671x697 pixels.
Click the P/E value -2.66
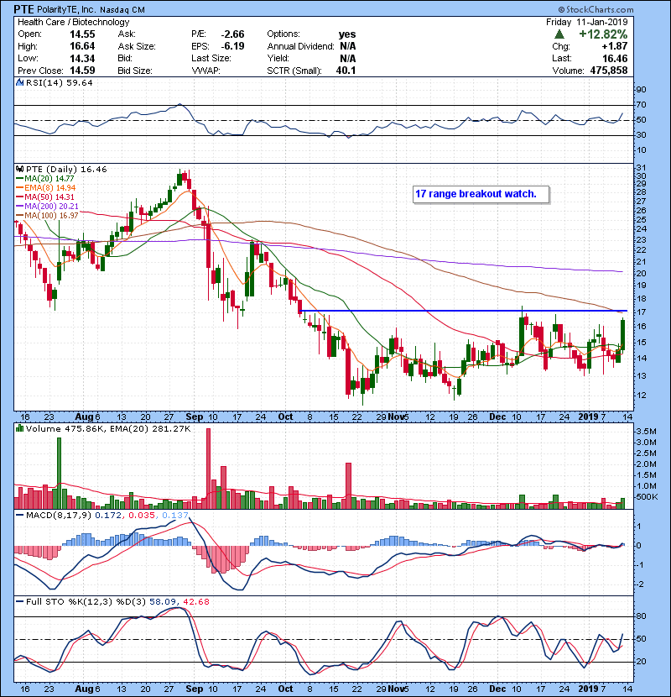coord(232,34)
